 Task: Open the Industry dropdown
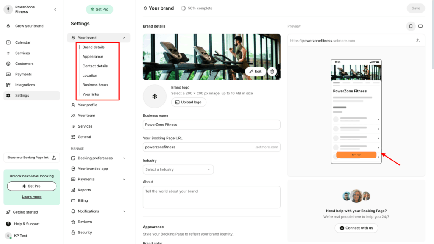click(178, 169)
